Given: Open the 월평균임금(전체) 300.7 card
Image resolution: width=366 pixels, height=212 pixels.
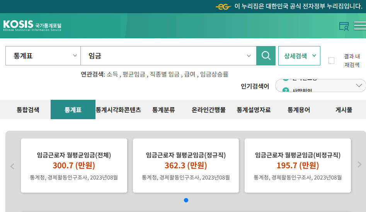Looking at the screenshot, I should [74, 166].
